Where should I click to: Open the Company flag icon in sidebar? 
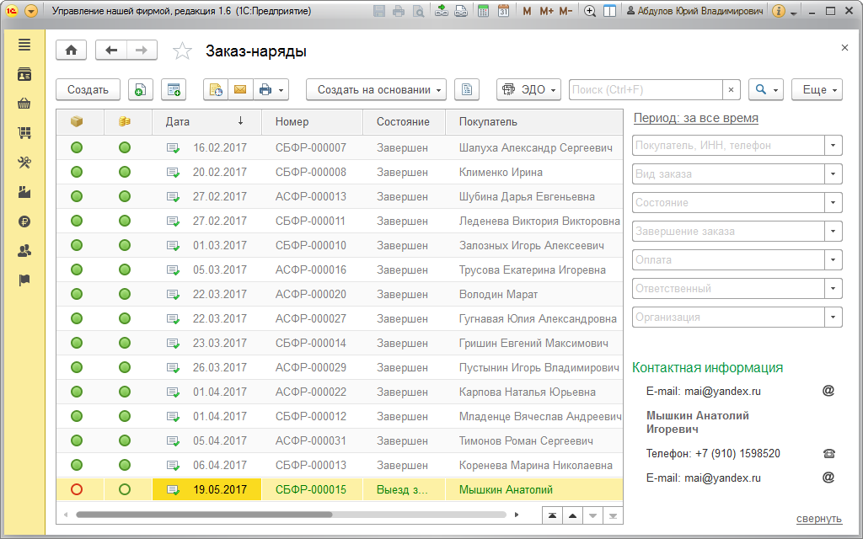pyautogui.click(x=24, y=280)
